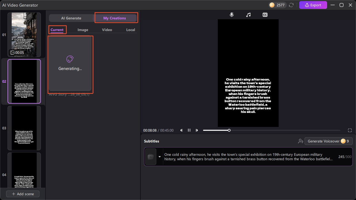Enter fullscreen preview mode
Screen dimensions: 356x200
point(350,130)
